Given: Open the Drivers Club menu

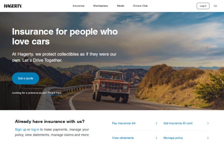Looking at the screenshot, I should (x=140, y=6).
